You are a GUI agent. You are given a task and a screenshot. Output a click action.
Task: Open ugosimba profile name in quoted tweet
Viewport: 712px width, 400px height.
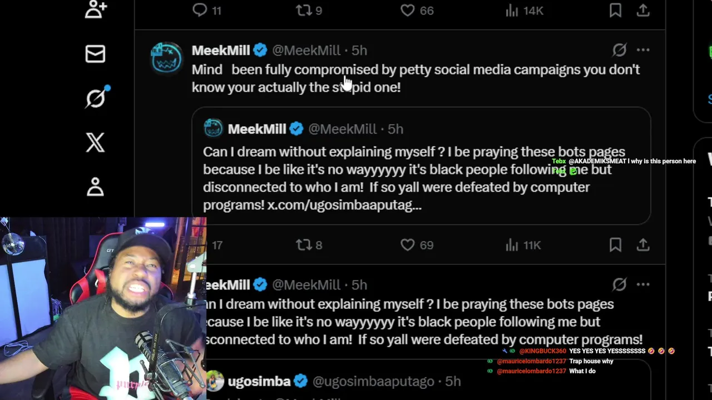(259, 381)
